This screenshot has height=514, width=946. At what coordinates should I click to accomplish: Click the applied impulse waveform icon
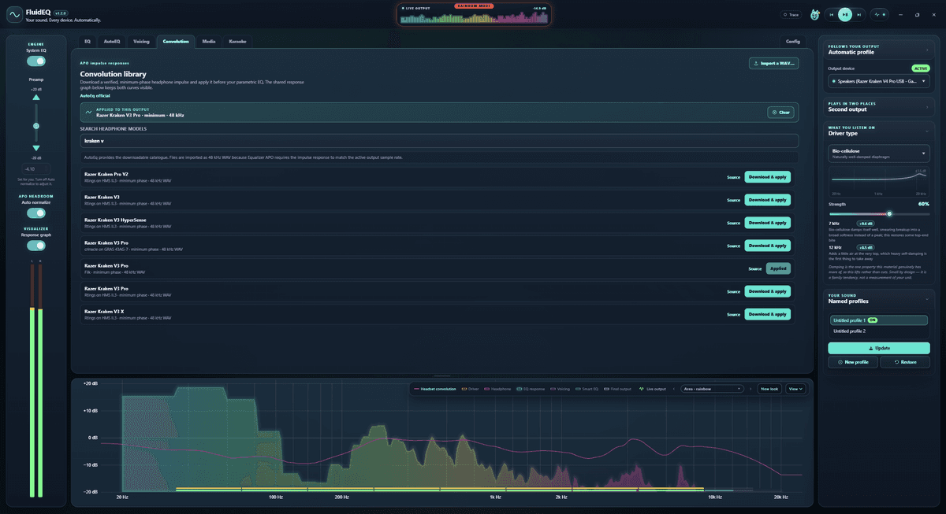coord(88,113)
